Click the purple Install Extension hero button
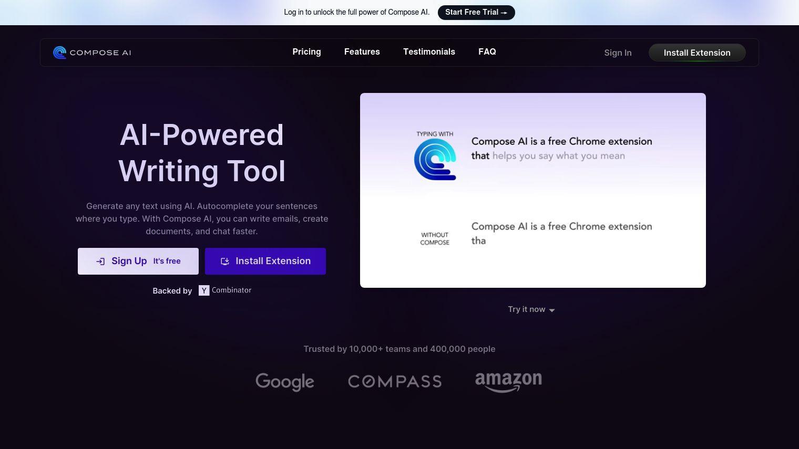The height and width of the screenshot is (449, 799). (265, 261)
